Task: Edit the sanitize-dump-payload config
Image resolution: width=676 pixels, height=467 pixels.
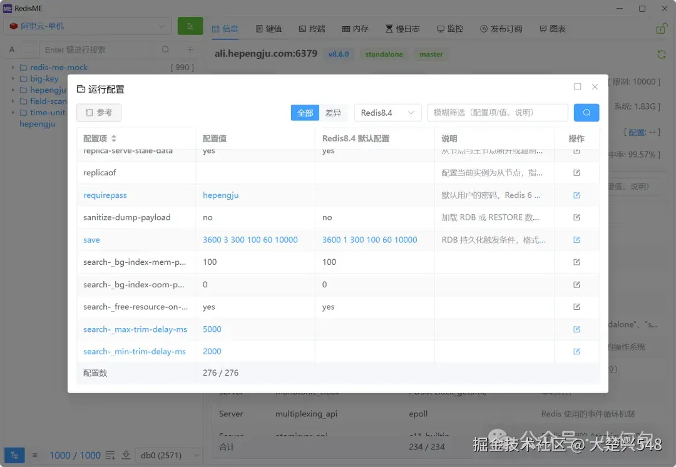Action: pyautogui.click(x=576, y=217)
